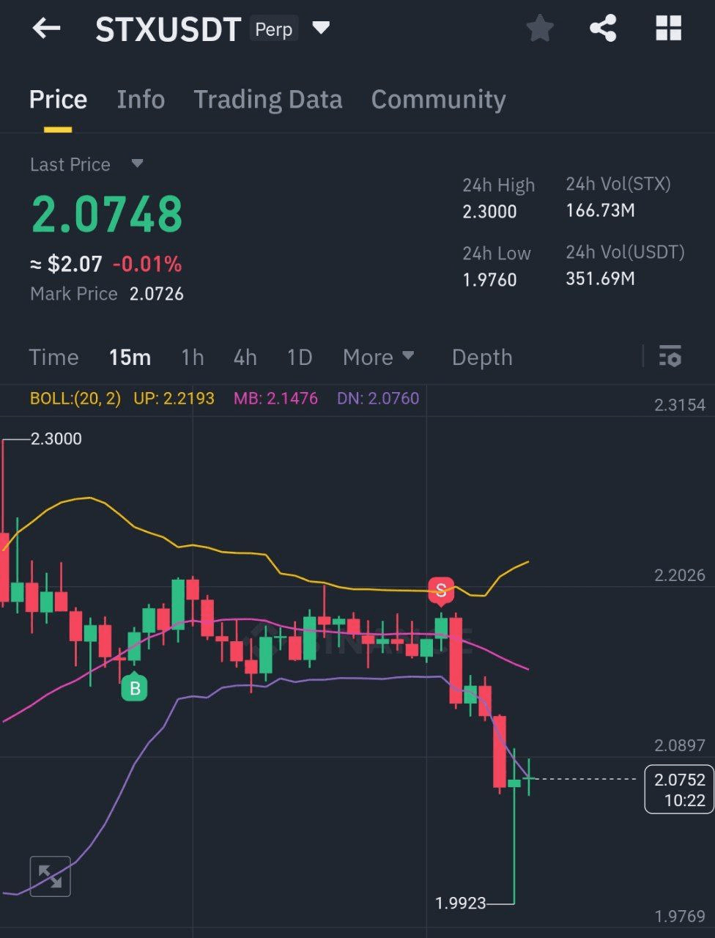Viewport: 715px width, 938px height.
Task: Open the grid layout icon
Action: pos(668,29)
